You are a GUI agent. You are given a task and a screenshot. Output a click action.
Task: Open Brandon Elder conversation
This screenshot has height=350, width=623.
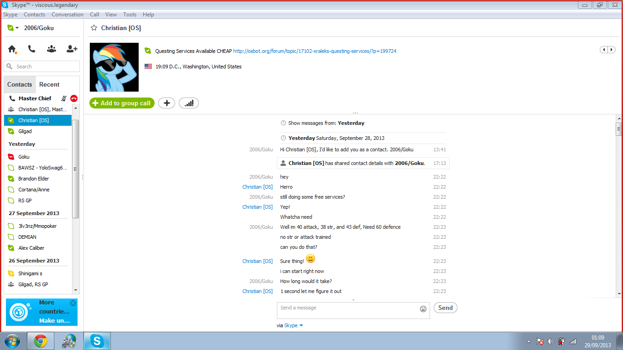coord(38,179)
